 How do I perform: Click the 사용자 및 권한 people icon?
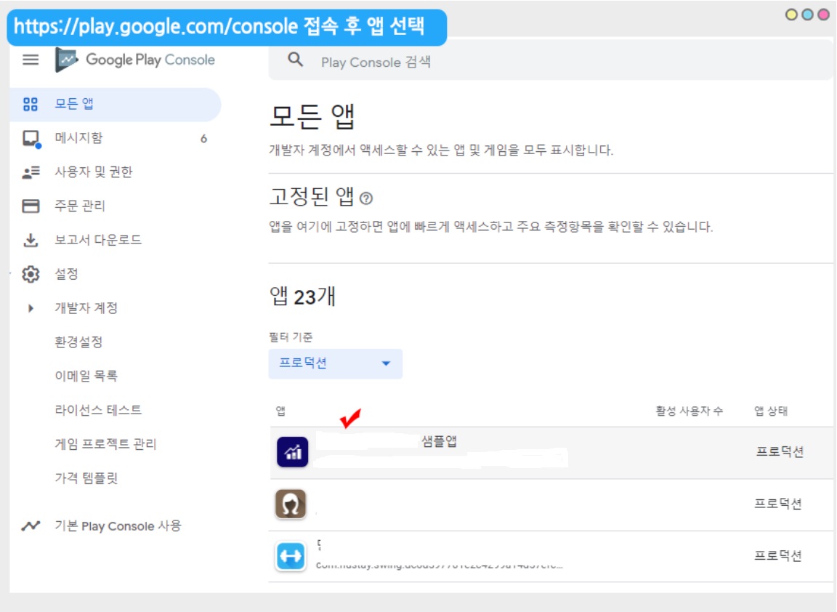(x=31, y=172)
